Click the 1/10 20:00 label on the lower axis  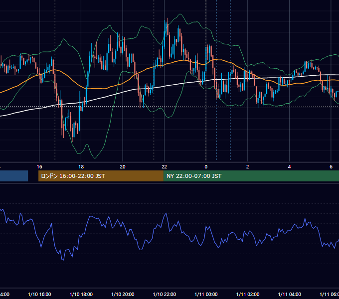pos(123,295)
